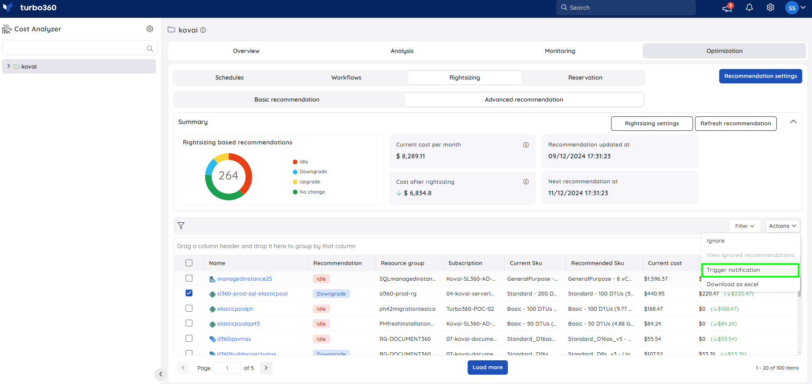
Task: Go to the previous page arrow
Action: (183, 368)
